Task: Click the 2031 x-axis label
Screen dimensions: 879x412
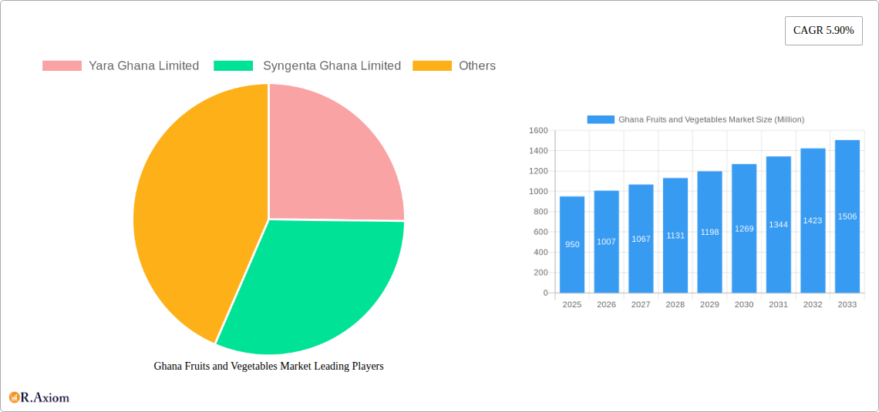Action: pyautogui.click(x=779, y=304)
